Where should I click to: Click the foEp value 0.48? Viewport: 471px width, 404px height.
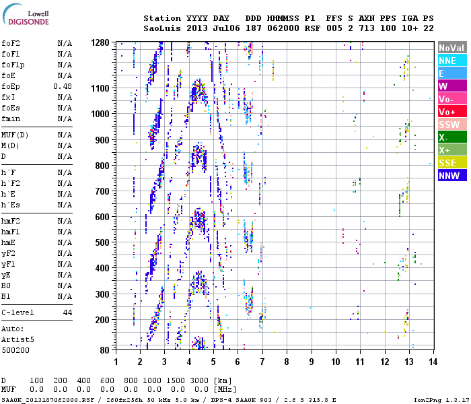point(63,86)
